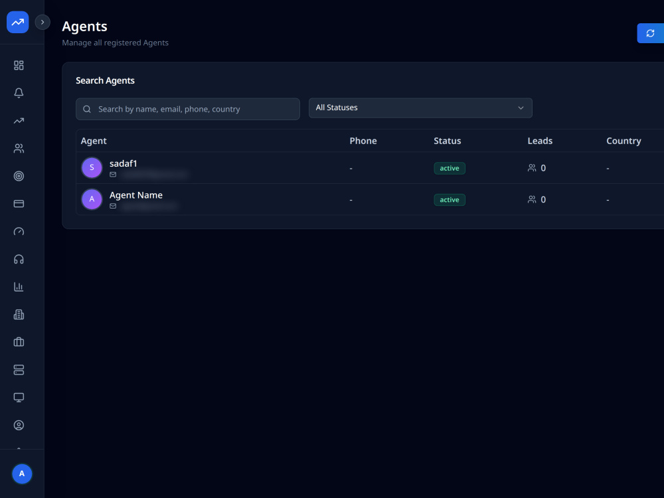Click 'Manage all registered Agents' subtitle
This screenshot has height=498, width=664.
115,42
